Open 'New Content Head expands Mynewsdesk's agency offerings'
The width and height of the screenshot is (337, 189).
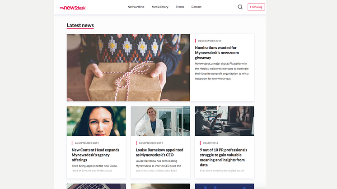95,155
